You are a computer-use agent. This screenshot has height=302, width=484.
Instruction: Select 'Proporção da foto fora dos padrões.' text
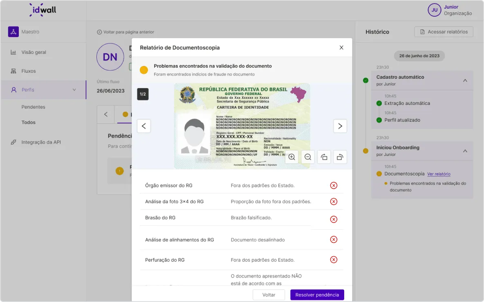(x=271, y=202)
